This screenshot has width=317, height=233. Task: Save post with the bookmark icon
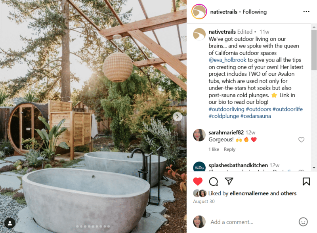306,181
